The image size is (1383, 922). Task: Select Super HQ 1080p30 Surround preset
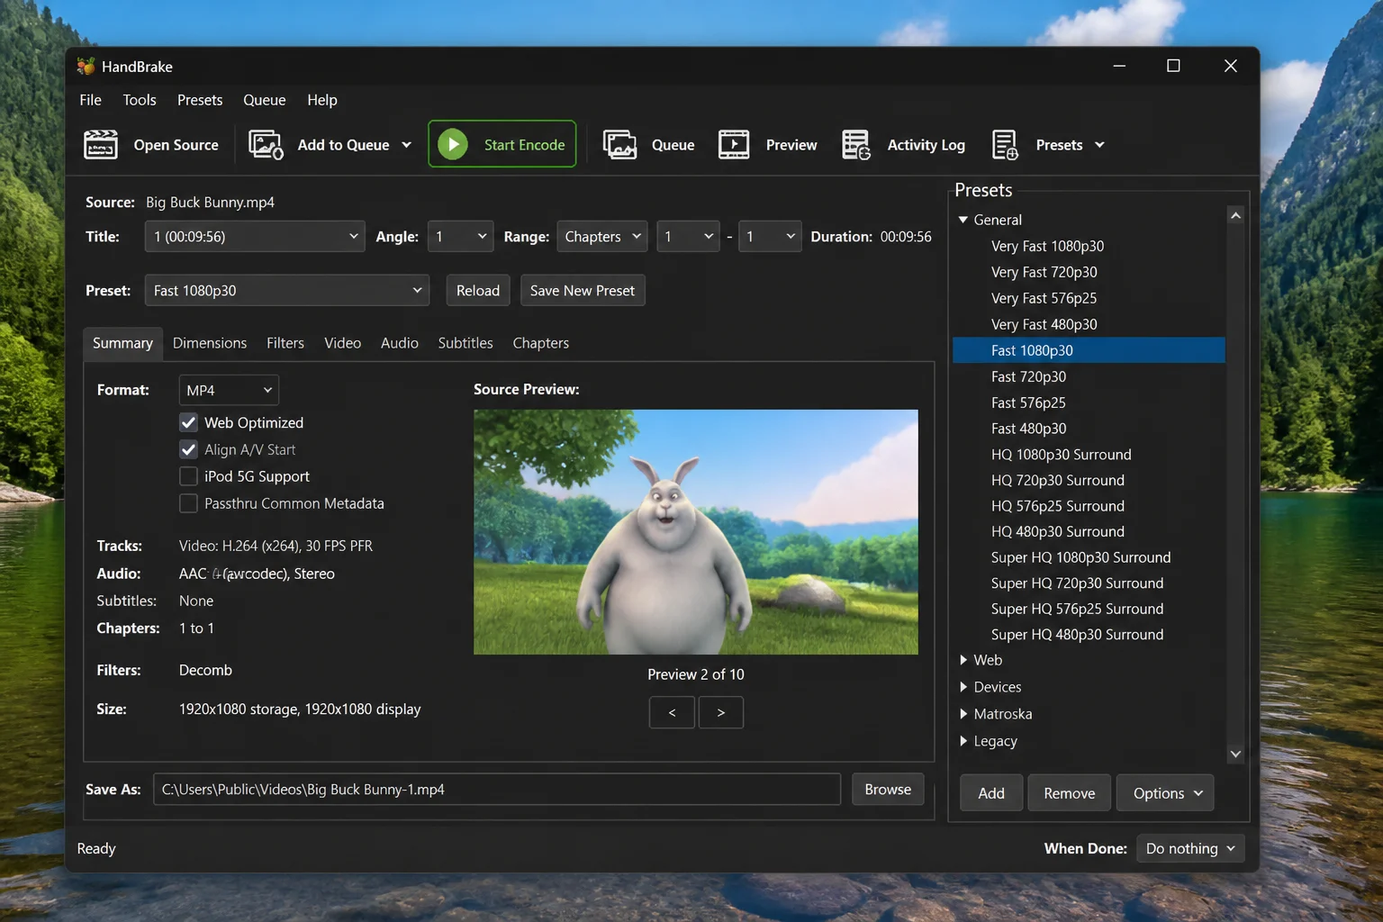tap(1089, 557)
